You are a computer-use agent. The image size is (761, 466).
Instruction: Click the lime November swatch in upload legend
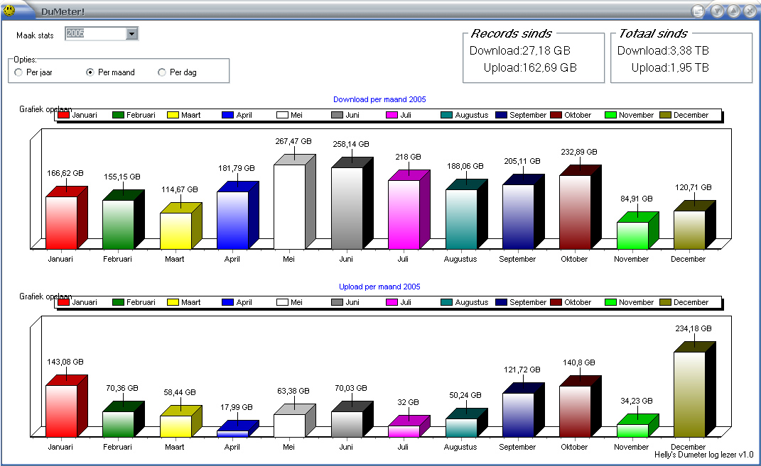click(611, 302)
